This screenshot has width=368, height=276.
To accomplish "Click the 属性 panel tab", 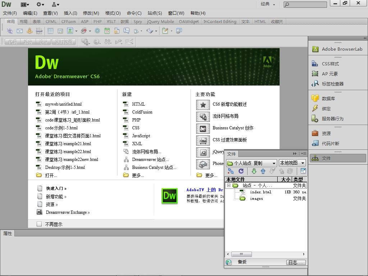I will click(x=8, y=233).
